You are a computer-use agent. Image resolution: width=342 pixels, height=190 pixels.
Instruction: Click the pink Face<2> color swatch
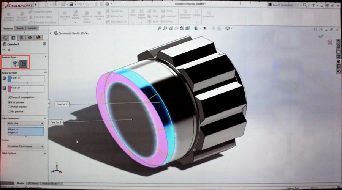9,89
